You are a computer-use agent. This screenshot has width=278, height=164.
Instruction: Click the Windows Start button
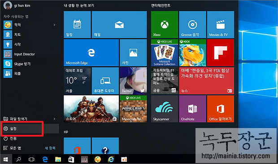pyautogui.click(x=6, y=159)
